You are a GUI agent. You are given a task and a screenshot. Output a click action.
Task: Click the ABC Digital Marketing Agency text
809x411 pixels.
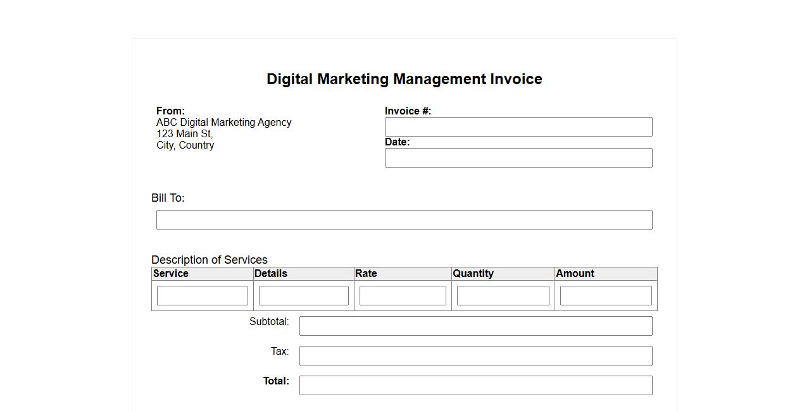pos(223,123)
